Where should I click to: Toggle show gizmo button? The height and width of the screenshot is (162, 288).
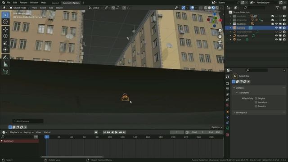[183, 8]
